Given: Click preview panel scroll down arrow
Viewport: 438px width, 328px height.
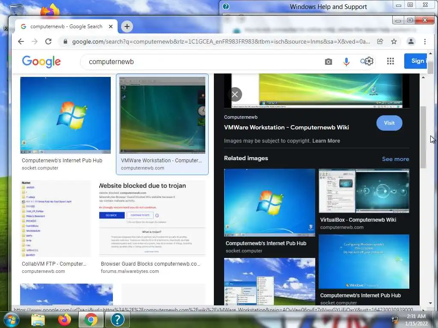Looking at the screenshot, I should pos(430,303).
